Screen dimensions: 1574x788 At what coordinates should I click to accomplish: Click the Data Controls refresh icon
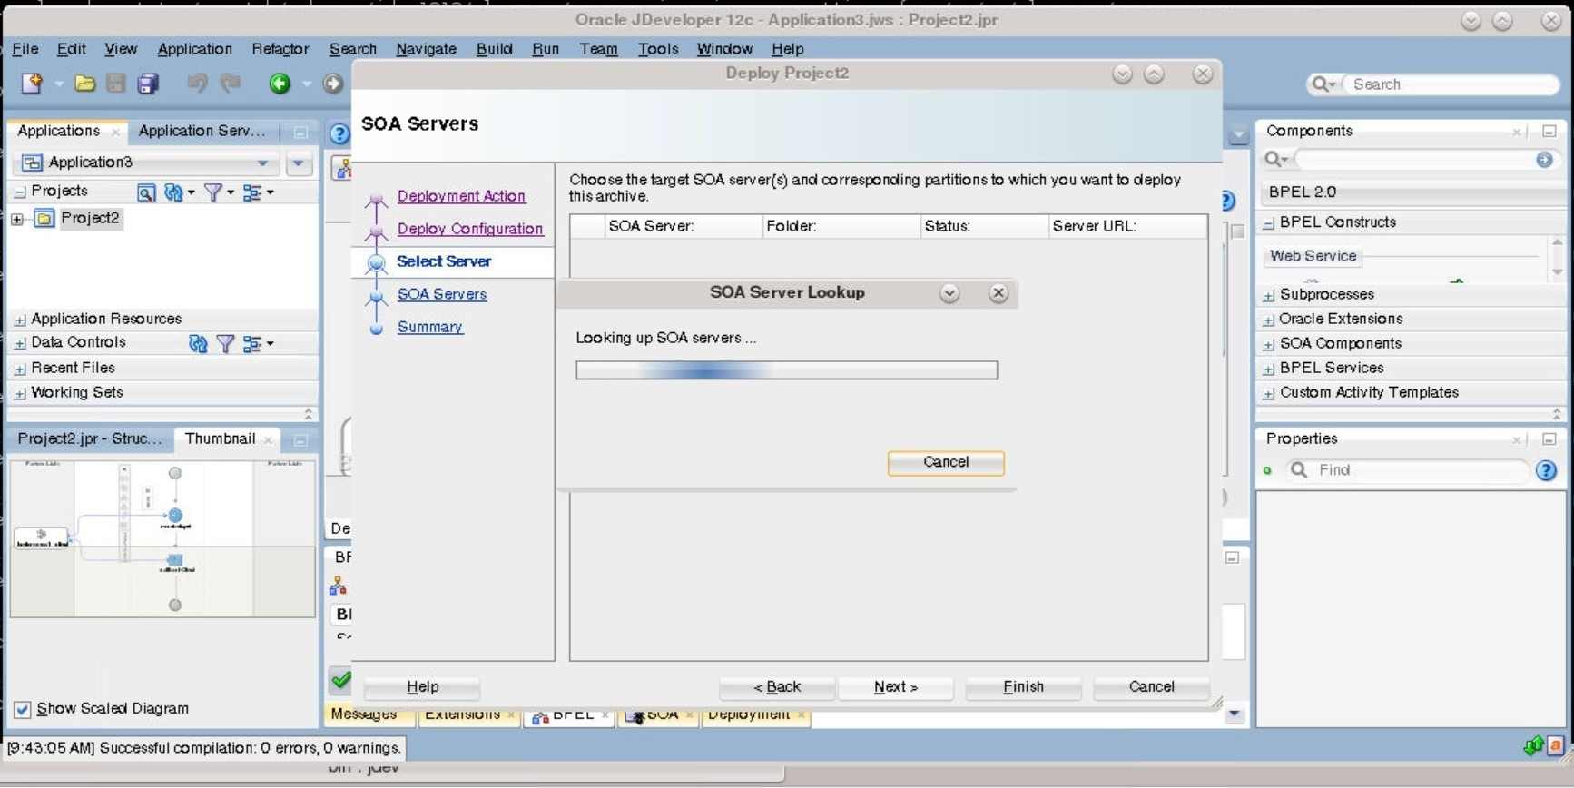[x=198, y=343]
